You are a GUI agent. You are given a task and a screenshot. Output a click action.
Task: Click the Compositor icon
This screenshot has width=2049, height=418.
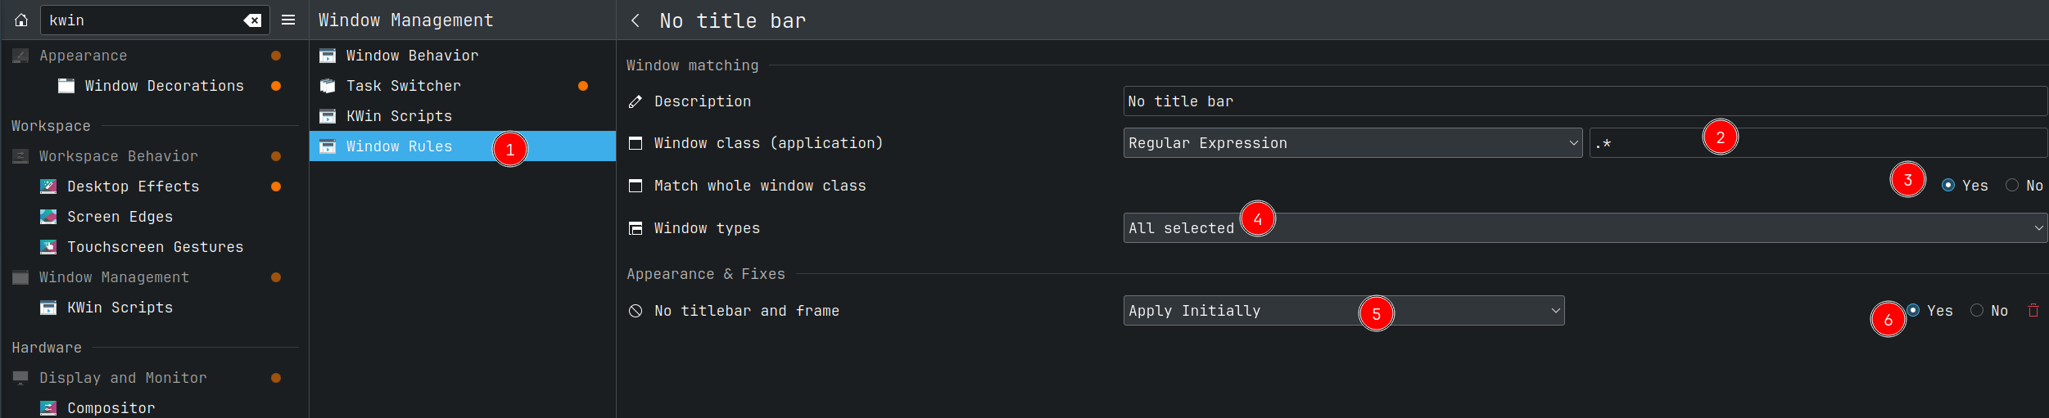(x=48, y=408)
